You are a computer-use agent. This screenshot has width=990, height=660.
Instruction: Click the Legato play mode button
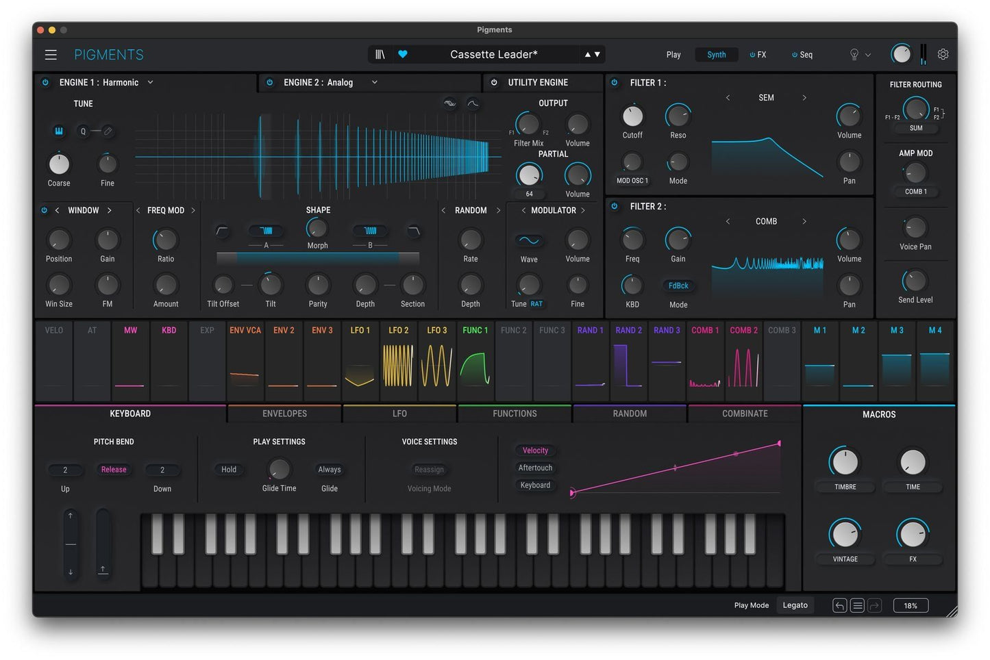click(795, 605)
